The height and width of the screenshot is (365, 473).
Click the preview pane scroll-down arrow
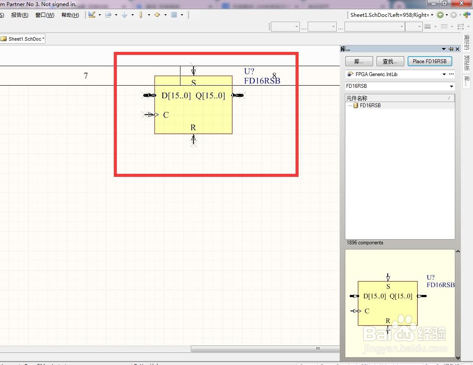458,358
